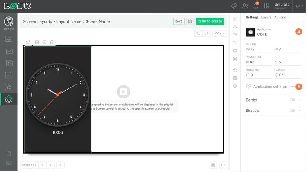307x172 pixels.
Task: Open the 100% zoom dropdown
Action: (220, 34)
